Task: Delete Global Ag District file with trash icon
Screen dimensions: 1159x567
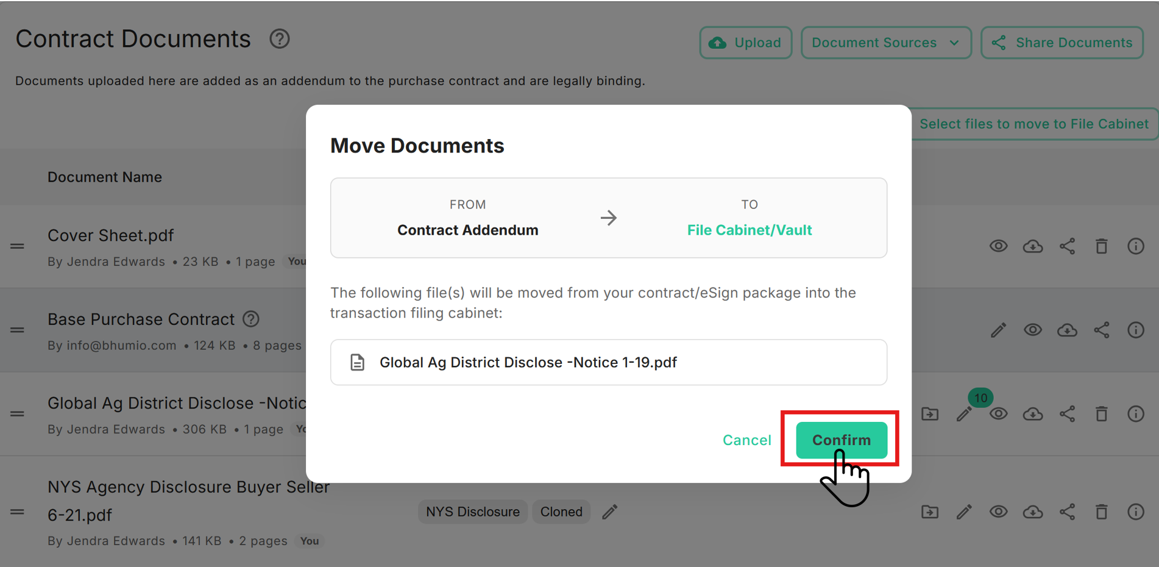Action: coord(1101,414)
